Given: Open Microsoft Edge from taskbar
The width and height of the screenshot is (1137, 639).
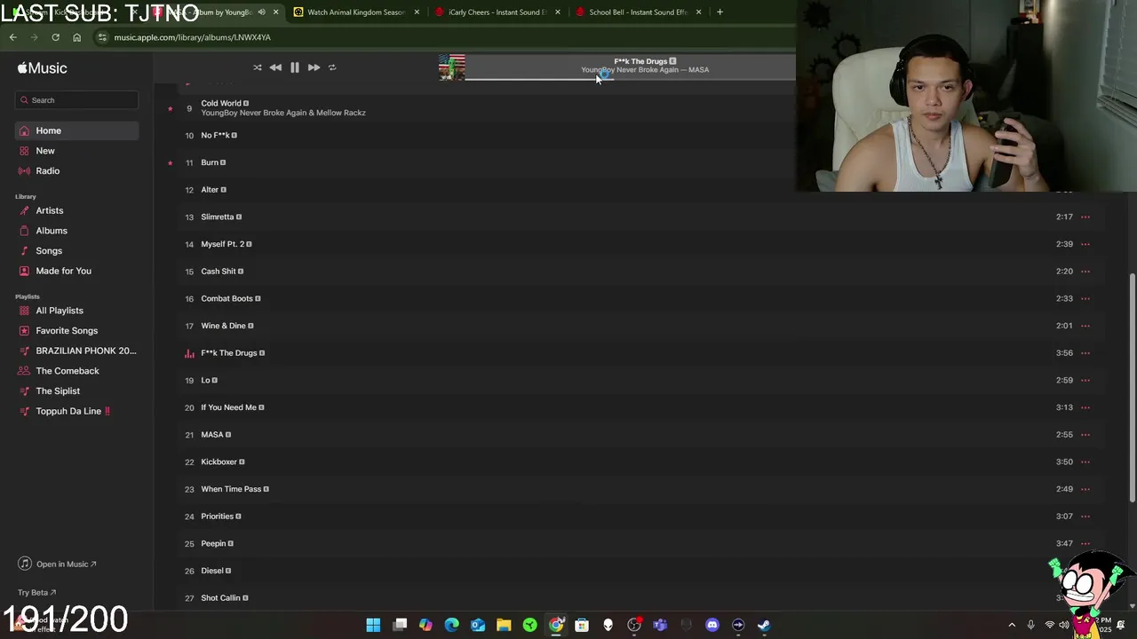Looking at the screenshot, I should 451,625.
